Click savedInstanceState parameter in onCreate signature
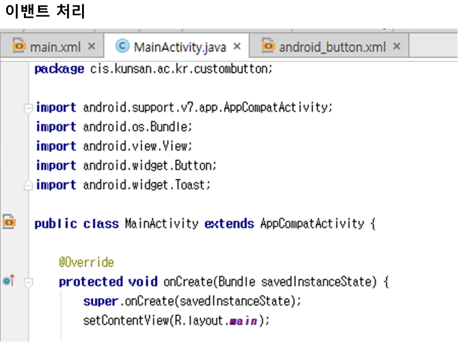The height and width of the screenshot is (344, 458). pos(316,282)
